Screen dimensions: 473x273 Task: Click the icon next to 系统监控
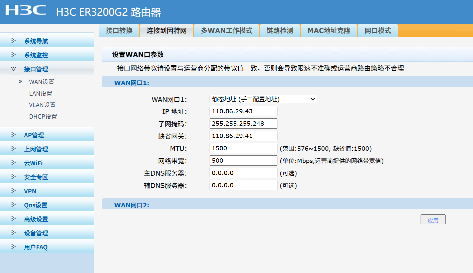[x=13, y=55]
